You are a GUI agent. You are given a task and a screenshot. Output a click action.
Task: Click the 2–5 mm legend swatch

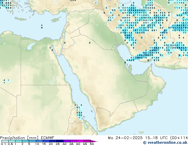point(26,141)
